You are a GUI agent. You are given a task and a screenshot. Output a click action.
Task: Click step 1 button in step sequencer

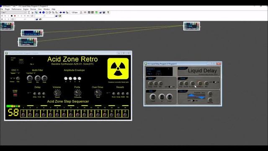coord(23,114)
